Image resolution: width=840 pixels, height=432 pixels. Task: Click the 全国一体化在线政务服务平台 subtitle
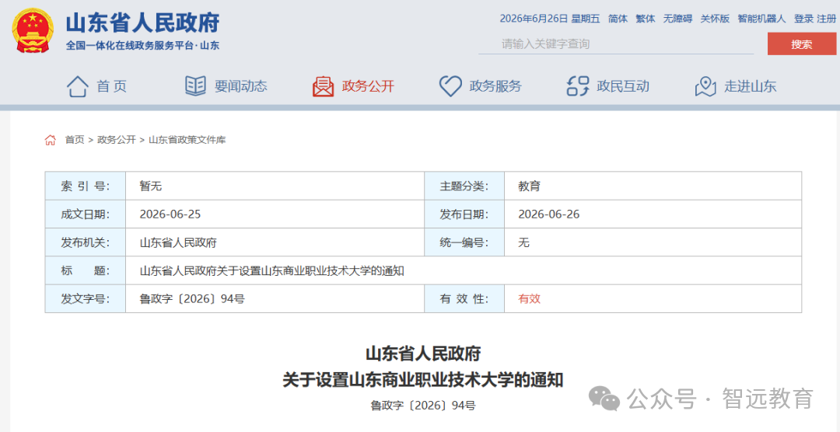[x=142, y=46]
